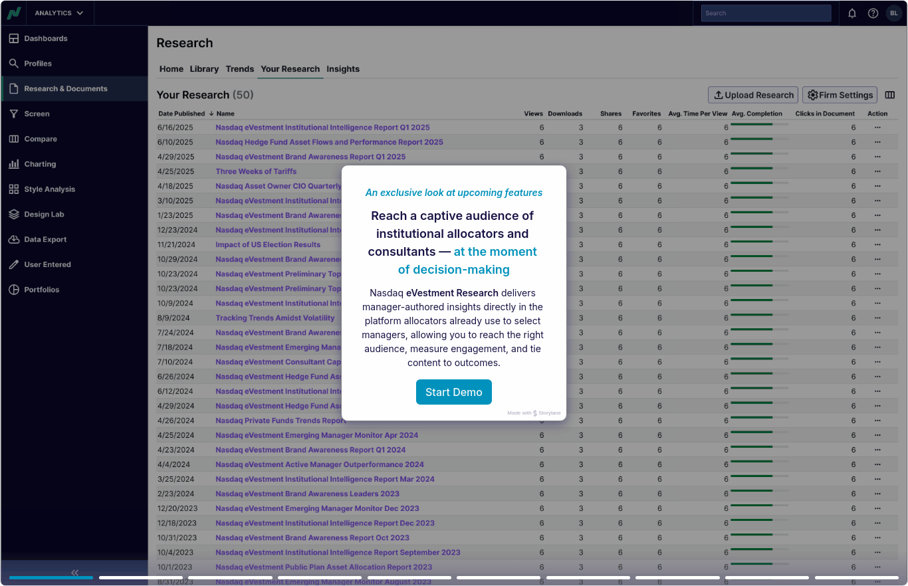Image resolution: width=908 pixels, height=586 pixels.
Task: Open Charting in the sidebar
Action: (74, 164)
